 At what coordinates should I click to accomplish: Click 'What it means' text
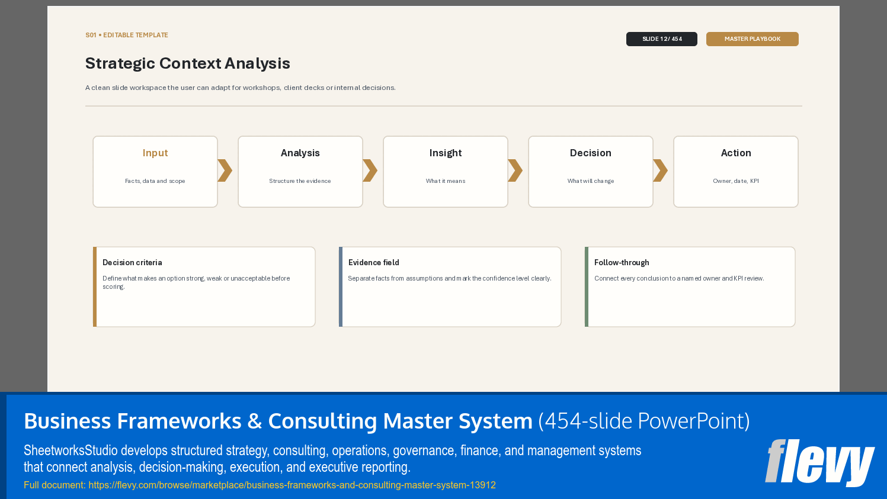click(x=446, y=181)
